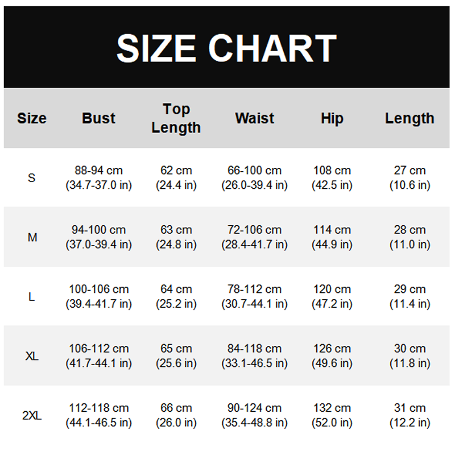Select the 27 cm length value
The width and height of the screenshot is (455, 455).
pos(409,171)
